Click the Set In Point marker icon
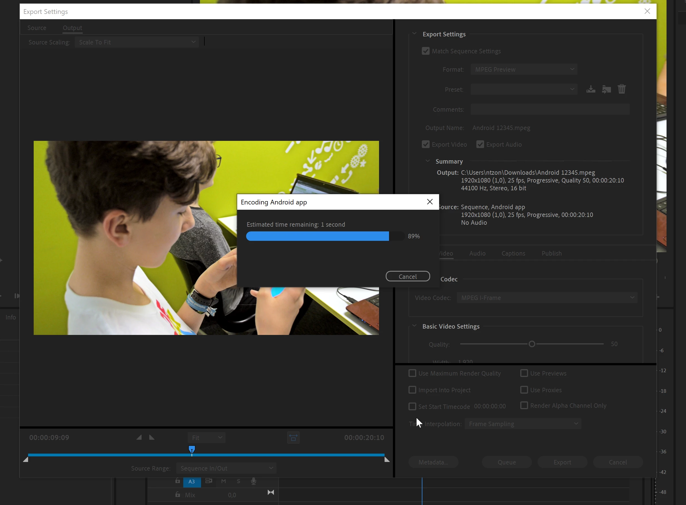 pos(139,437)
